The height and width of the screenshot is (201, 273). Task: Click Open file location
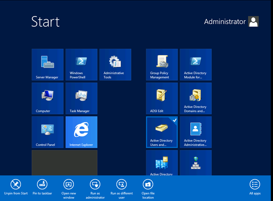[148, 189]
